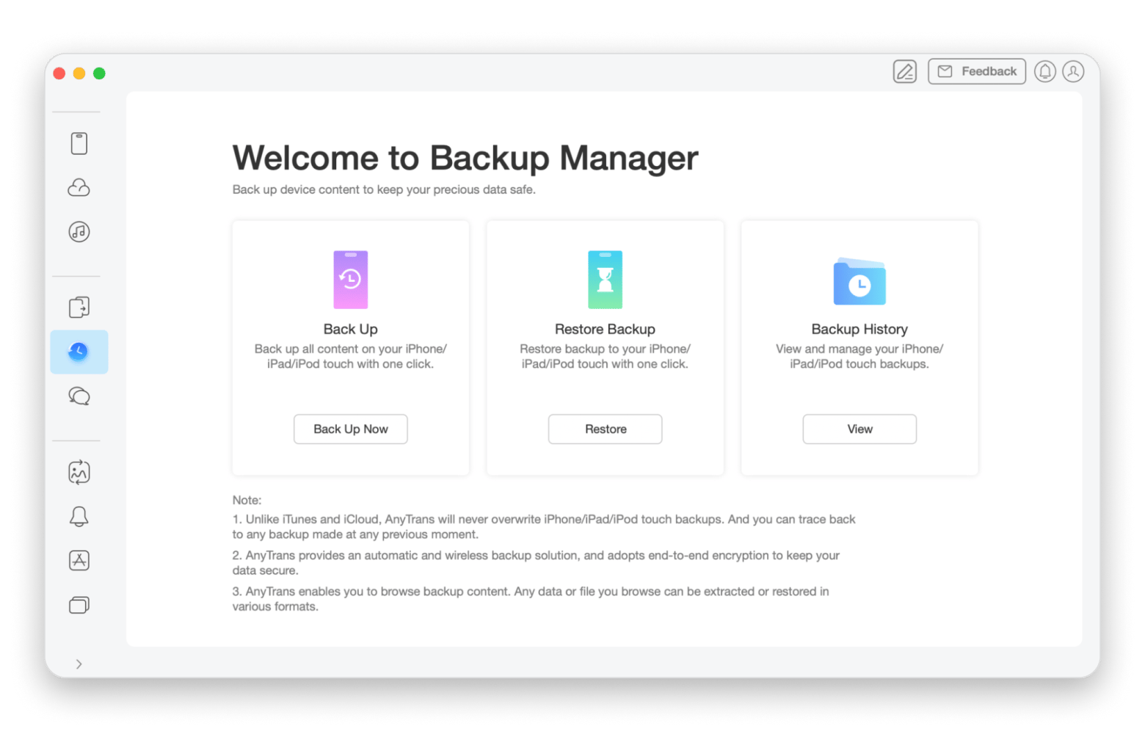Select Backup Manager clock icon in sidebar
This screenshot has width=1145, height=737.
79,352
